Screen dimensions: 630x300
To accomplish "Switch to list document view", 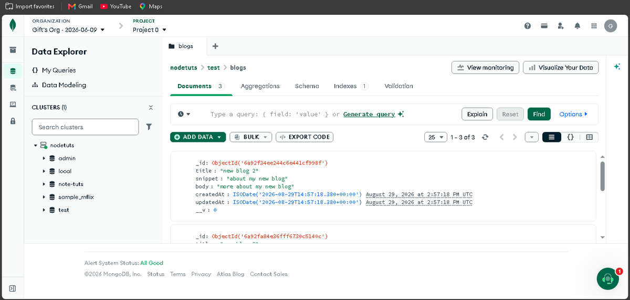I will (551, 137).
